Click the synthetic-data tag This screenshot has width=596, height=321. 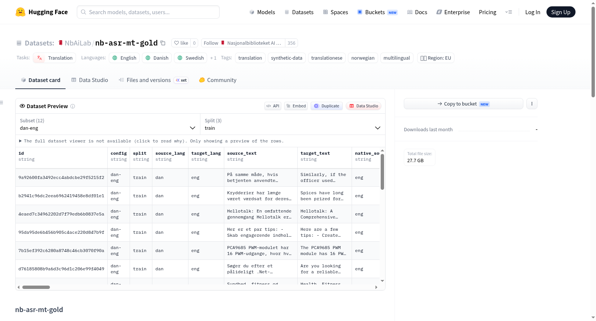[x=287, y=58]
